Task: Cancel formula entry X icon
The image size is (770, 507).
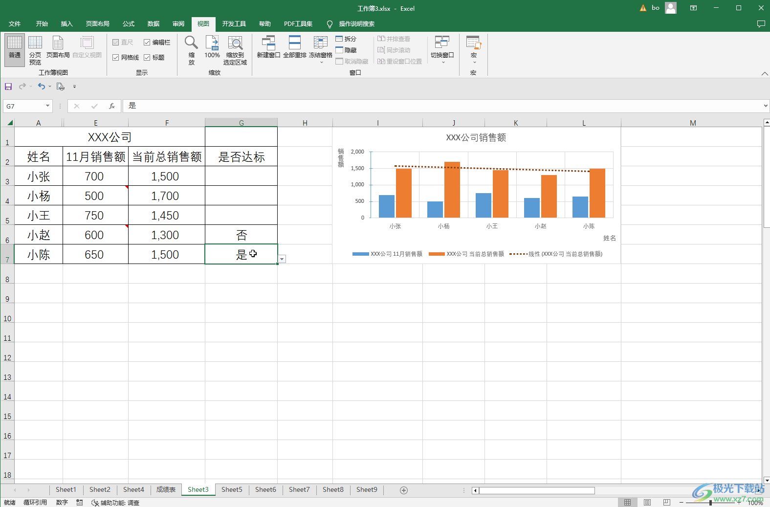Action: 77,106
